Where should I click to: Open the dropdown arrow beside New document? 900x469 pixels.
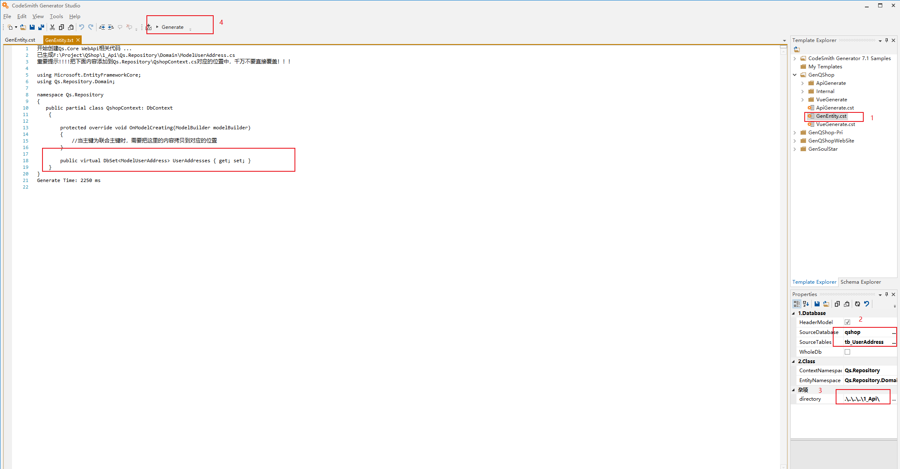point(16,27)
